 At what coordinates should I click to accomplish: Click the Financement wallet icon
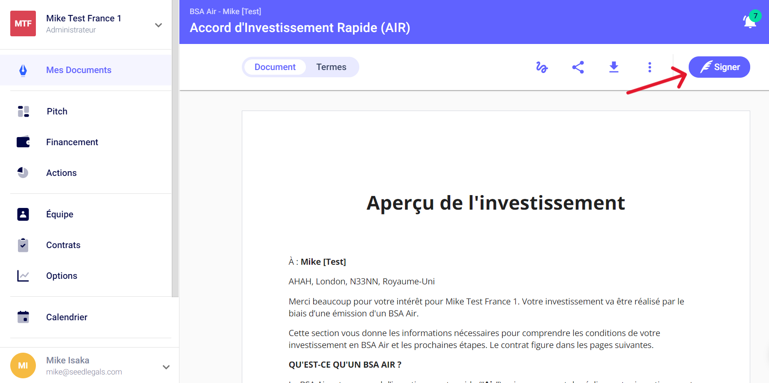coord(23,142)
